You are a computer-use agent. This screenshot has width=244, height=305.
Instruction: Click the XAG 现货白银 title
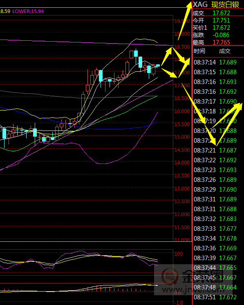[216, 4]
